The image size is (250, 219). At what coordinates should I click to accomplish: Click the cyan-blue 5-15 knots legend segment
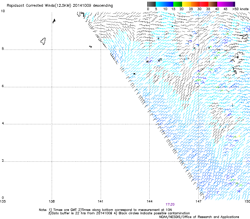[x=165, y=4]
